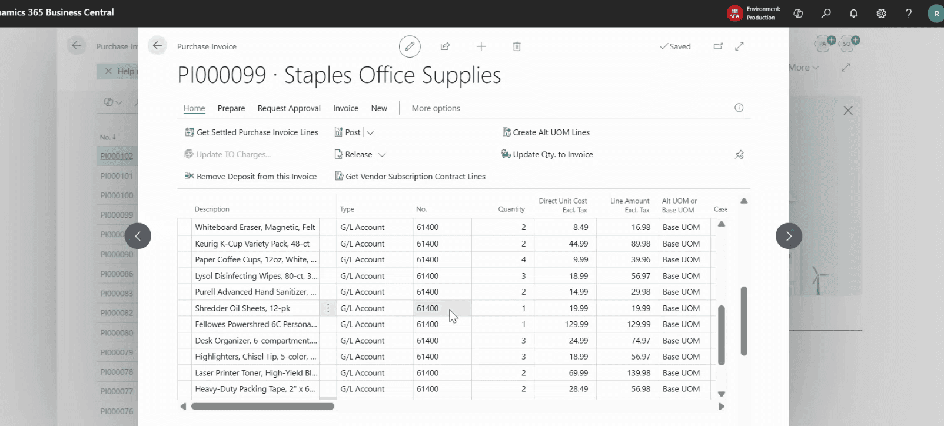Expand Post dropdown arrow
Image resolution: width=944 pixels, height=426 pixels.
370,133
